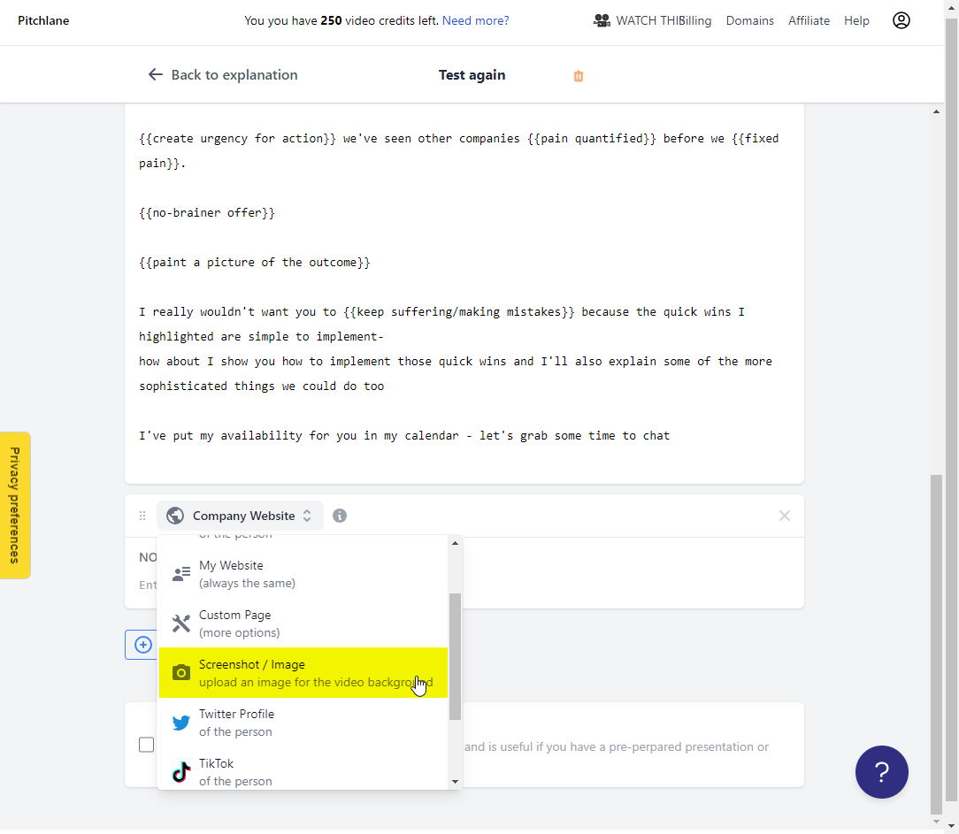
Task: Choose Screenshot / Image option
Action: point(303,672)
